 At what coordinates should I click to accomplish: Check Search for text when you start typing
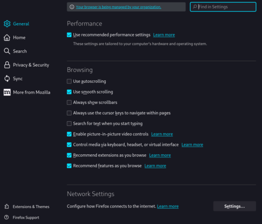point(69,123)
